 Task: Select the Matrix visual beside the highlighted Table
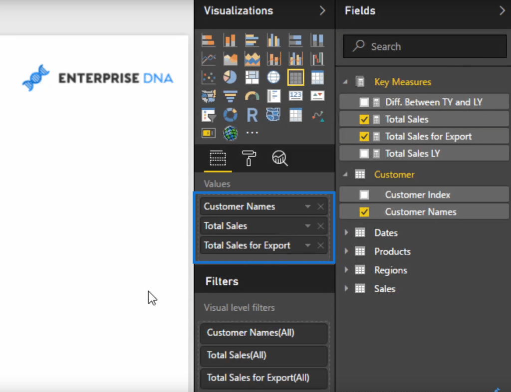[x=317, y=77]
